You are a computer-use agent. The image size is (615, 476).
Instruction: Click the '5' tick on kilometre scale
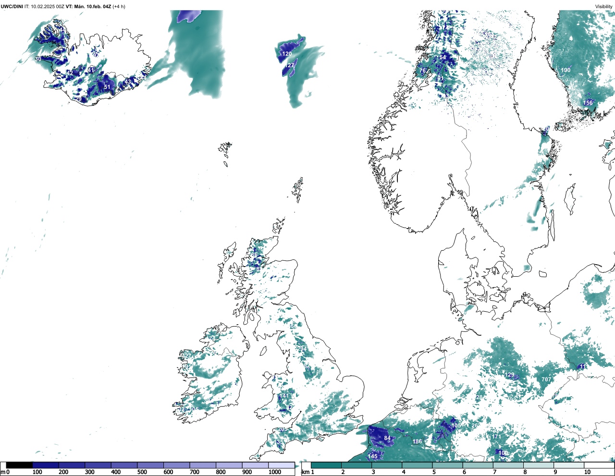pos(434,472)
